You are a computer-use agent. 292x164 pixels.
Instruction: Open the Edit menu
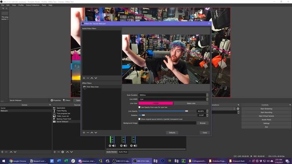tap(8, 5)
